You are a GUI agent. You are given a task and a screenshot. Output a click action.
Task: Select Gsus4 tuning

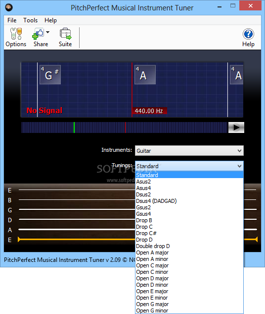click(x=189, y=214)
